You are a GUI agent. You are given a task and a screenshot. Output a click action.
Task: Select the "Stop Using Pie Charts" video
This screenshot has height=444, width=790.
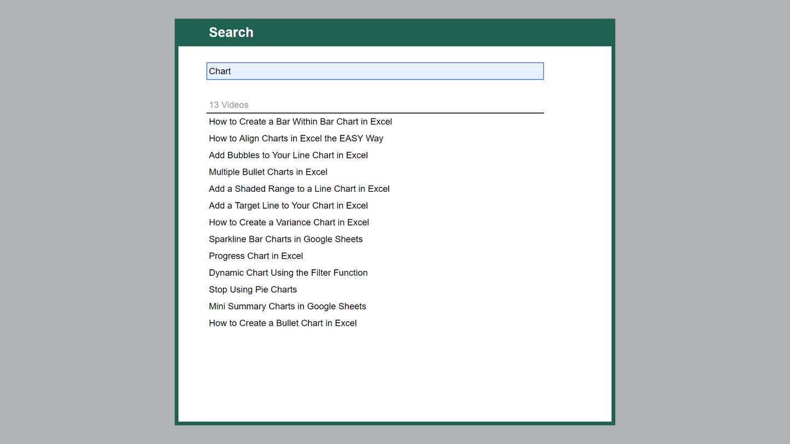[253, 289]
